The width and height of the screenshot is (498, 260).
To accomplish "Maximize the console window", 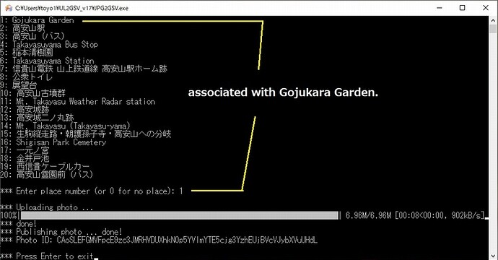I will pos(463,8).
